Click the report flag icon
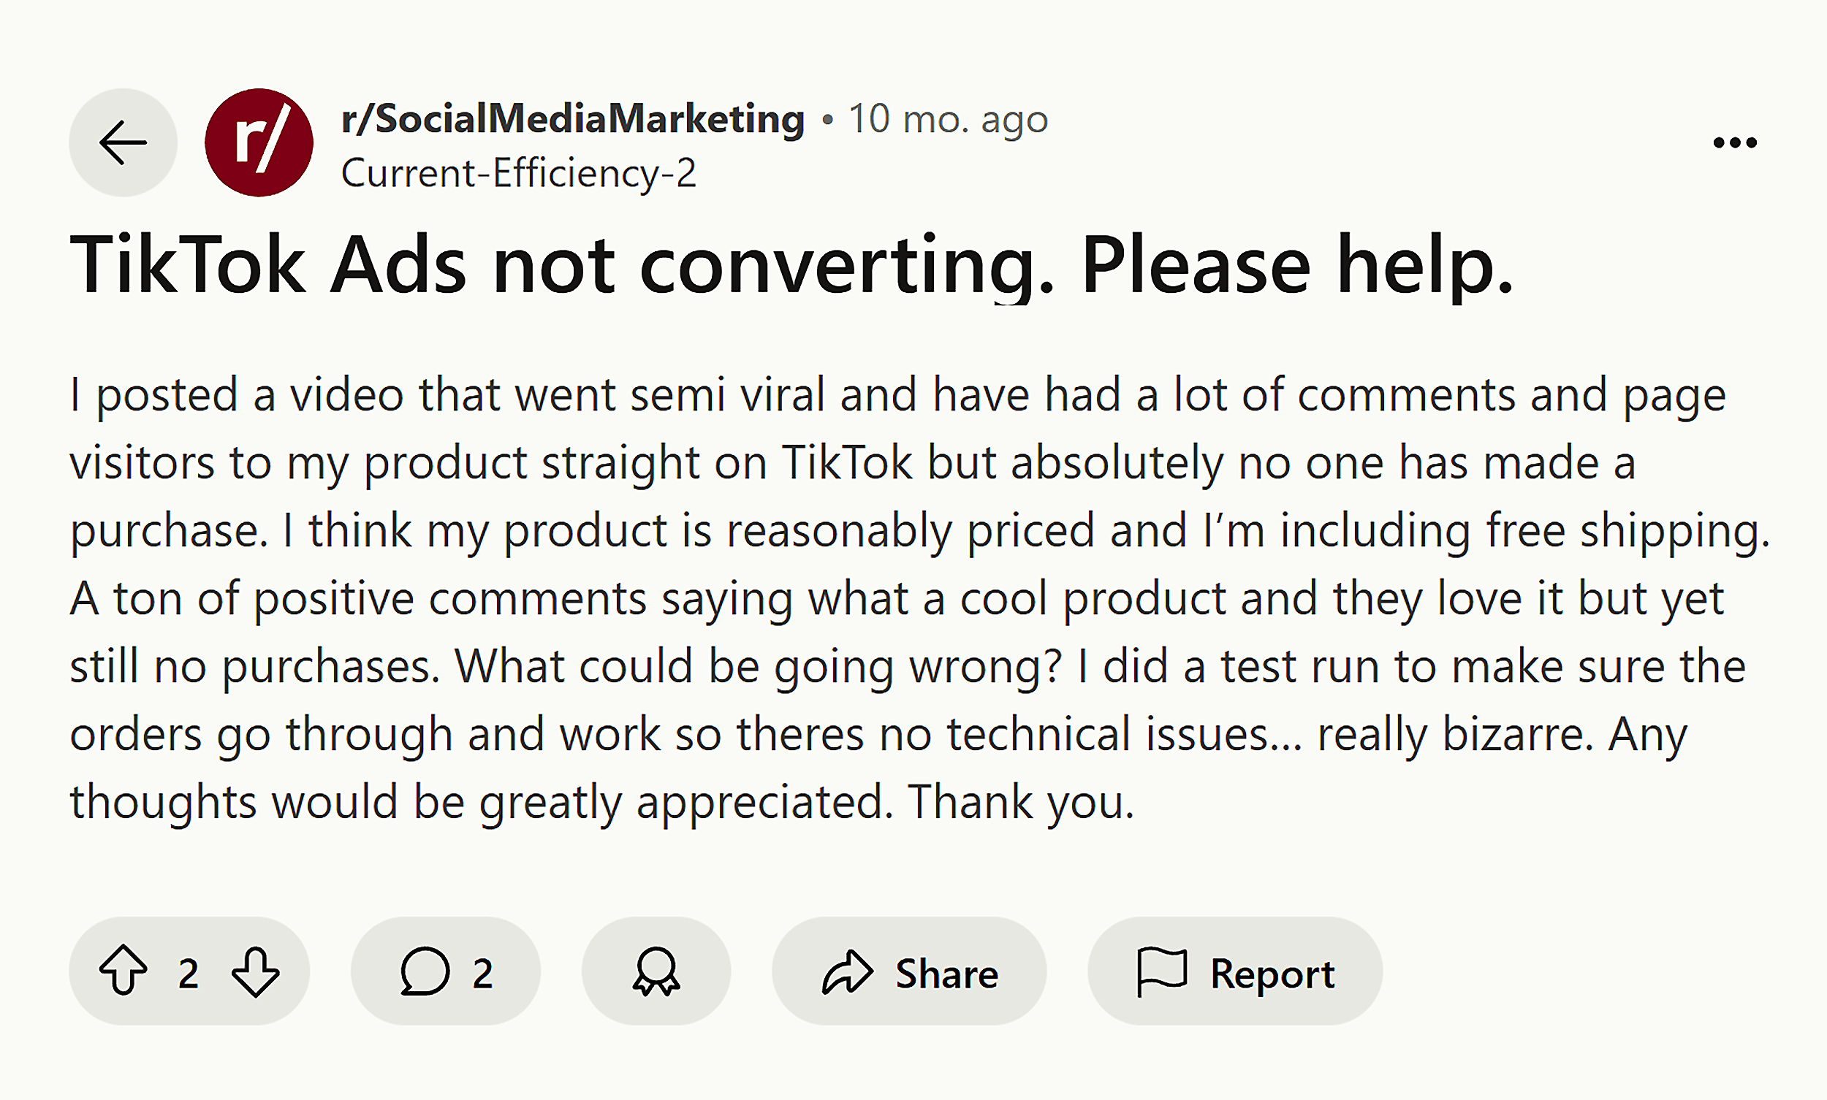The image size is (1827, 1100). point(1162,971)
